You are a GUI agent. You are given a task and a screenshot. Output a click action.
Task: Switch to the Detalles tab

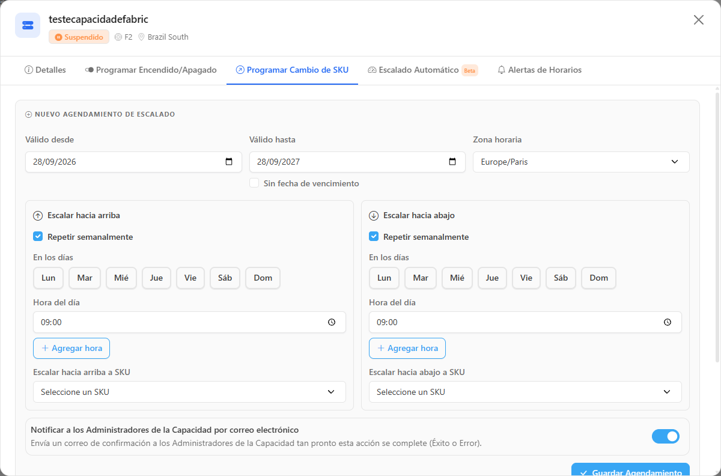(x=45, y=70)
